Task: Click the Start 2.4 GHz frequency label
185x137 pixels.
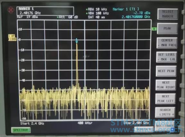Action: pyautogui.click(x=32, y=124)
